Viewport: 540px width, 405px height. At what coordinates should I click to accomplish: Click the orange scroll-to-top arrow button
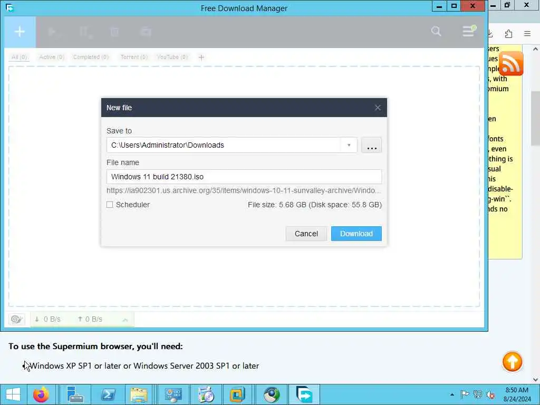point(512,362)
